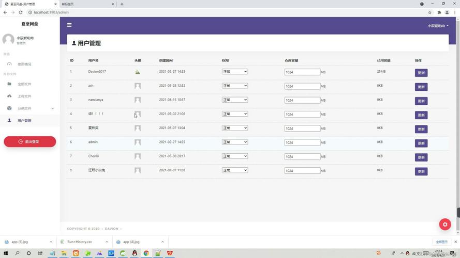
Task: Open WPS Office from the taskbar
Action: point(170,253)
